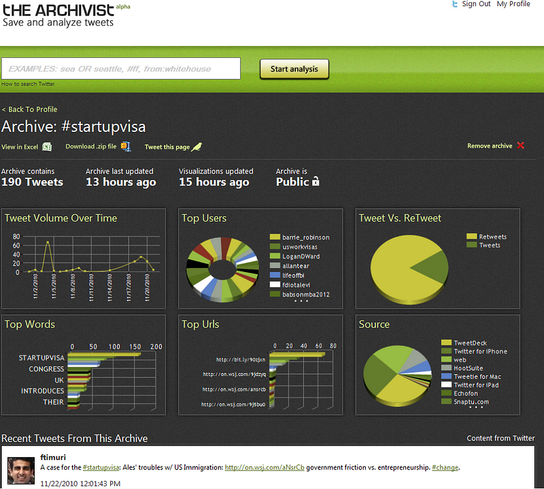The width and height of the screenshot is (544, 489).
Task: Click the http://on.wsj.com/9j5bu0 URL label
Action: point(233,404)
